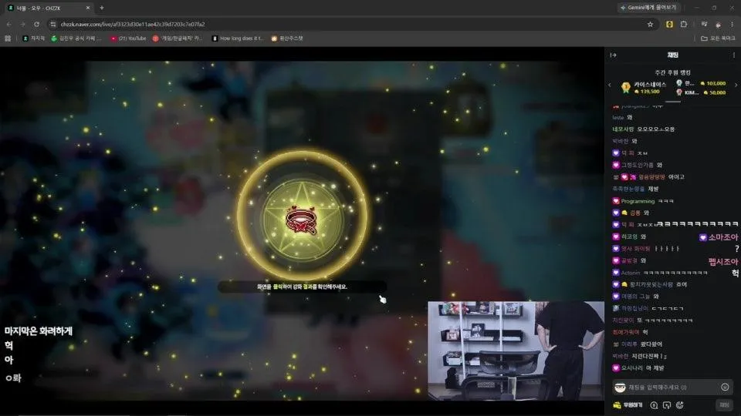Open the mission donation target icon
This screenshot has width=741, height=416.
679,405
